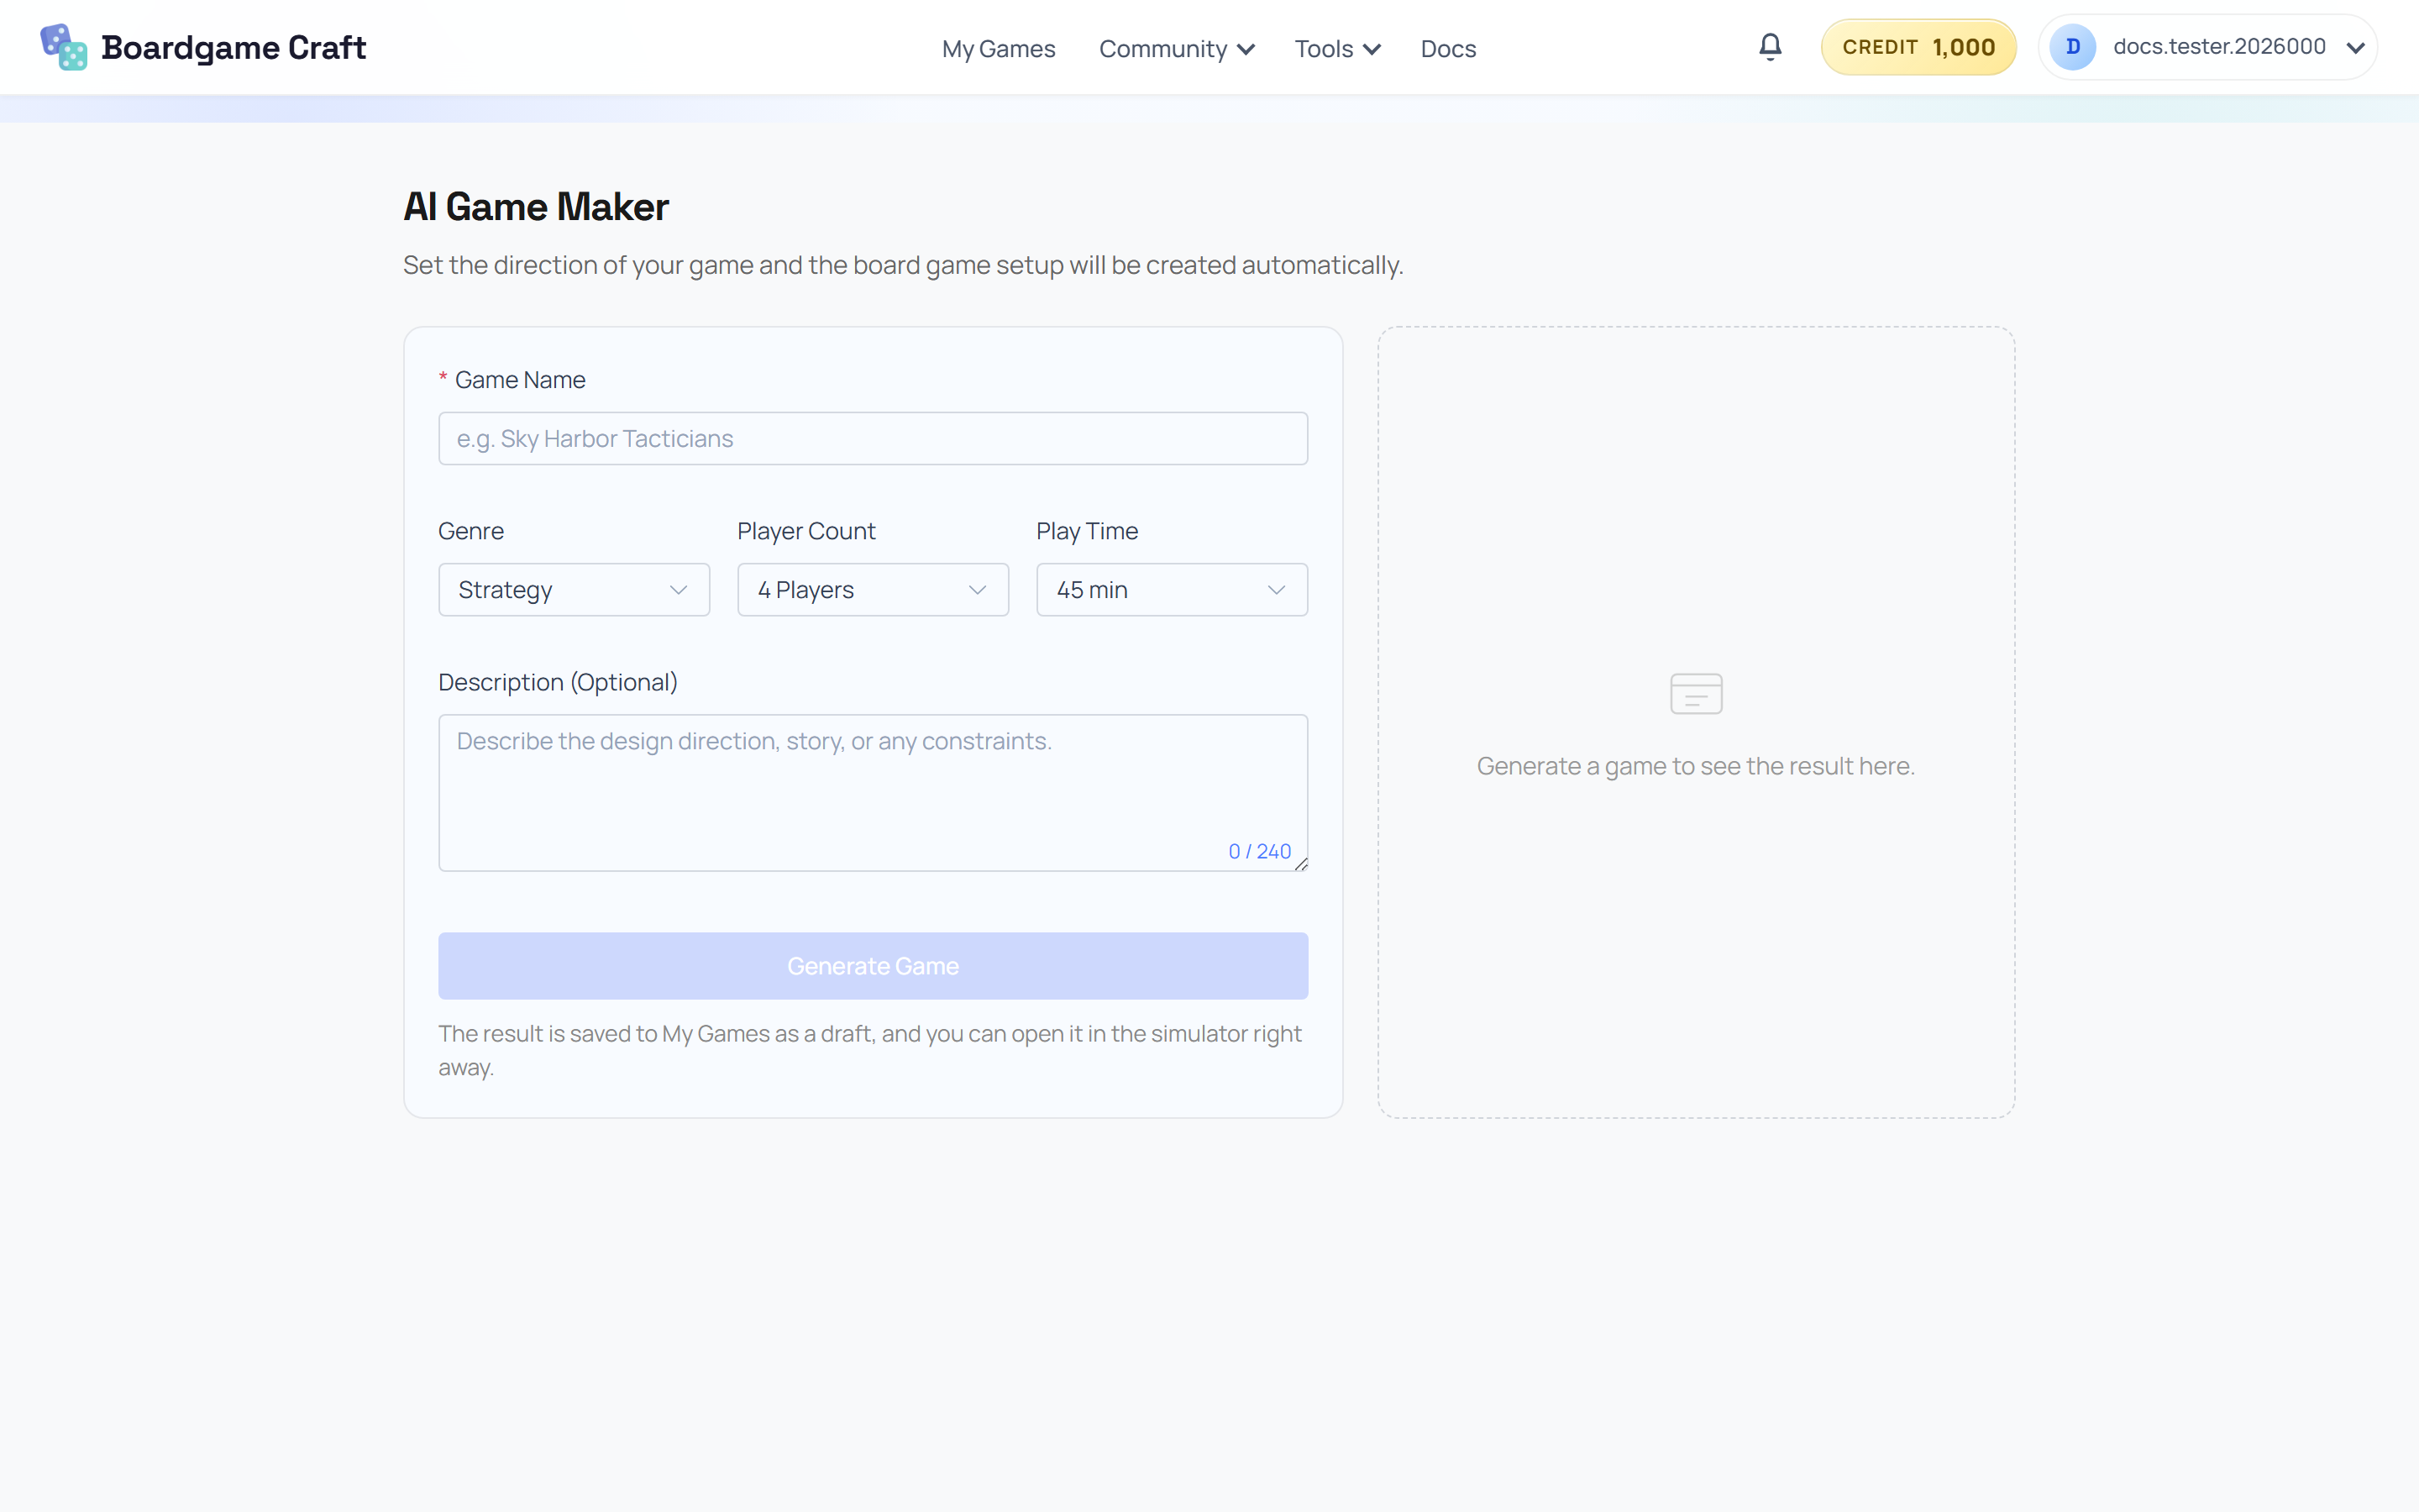
Task: Click the AI Game Maker heading
Action: point(536,207)
